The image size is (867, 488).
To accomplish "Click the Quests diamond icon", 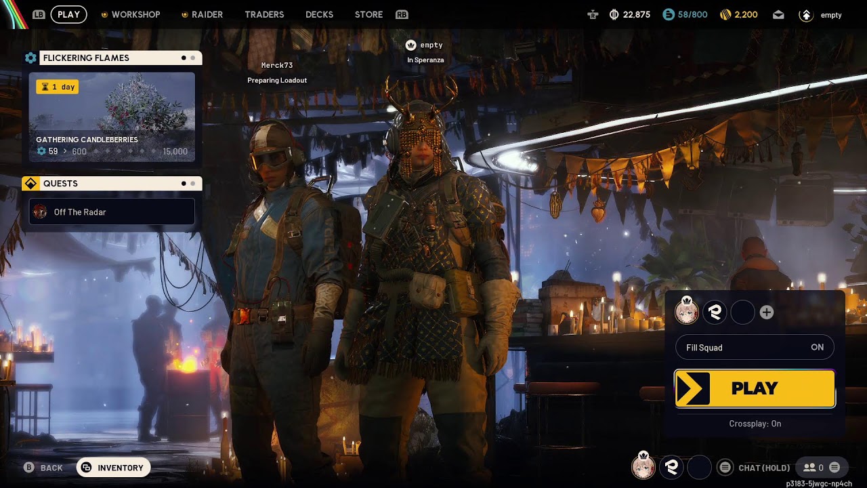I will [30, 184].
